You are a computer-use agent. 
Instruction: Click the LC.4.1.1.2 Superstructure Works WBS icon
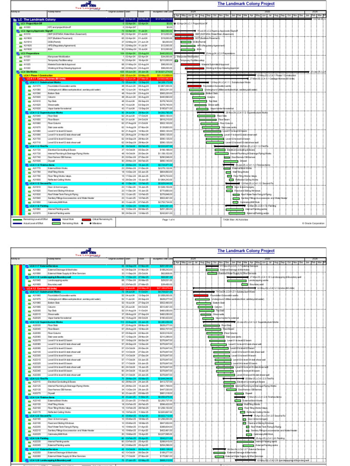coord(27,113)
